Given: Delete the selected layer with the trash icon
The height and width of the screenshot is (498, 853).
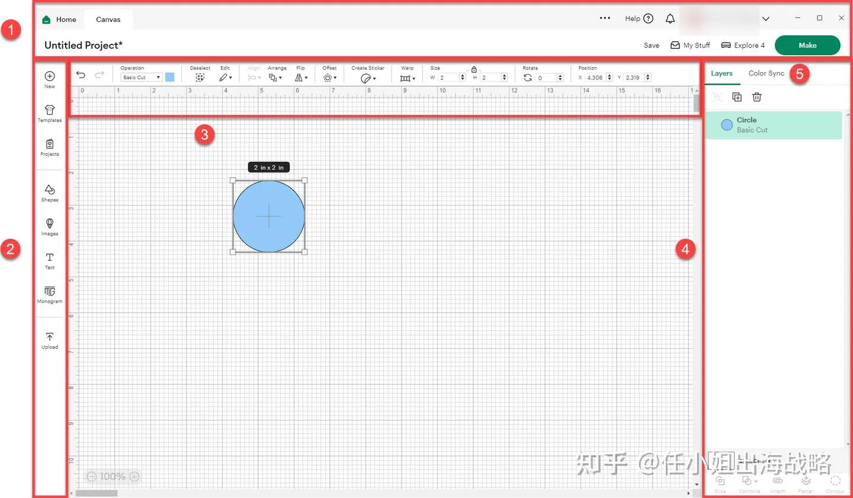Looking at the screenshot, I should [x=756, y=97].
